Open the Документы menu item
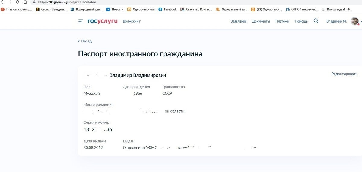The width and height of the screenshot is (362, 172). tap(261, 21)
